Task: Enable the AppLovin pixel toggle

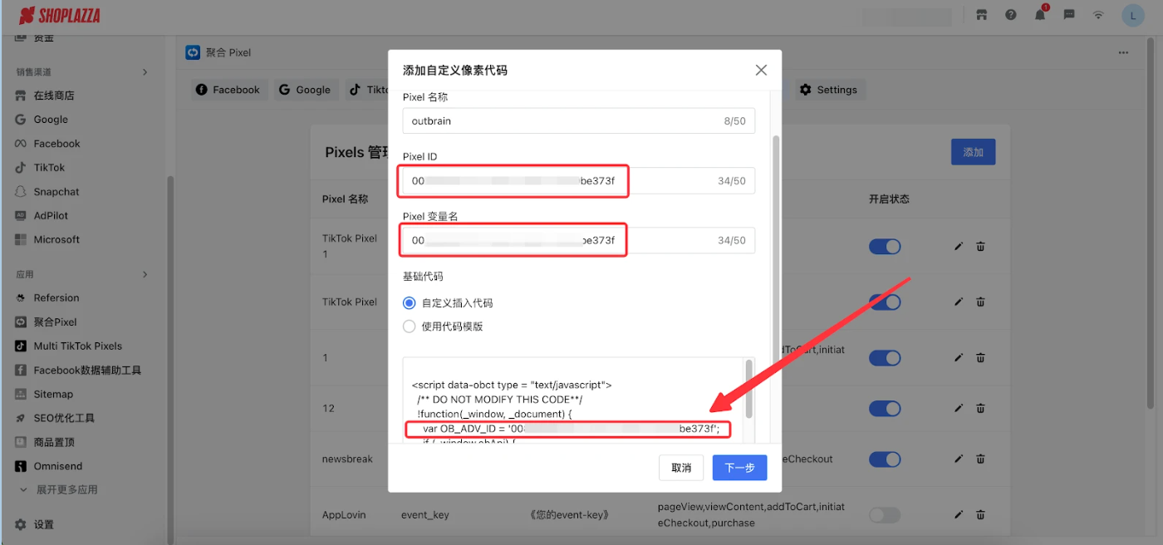Action: (884, 515)
